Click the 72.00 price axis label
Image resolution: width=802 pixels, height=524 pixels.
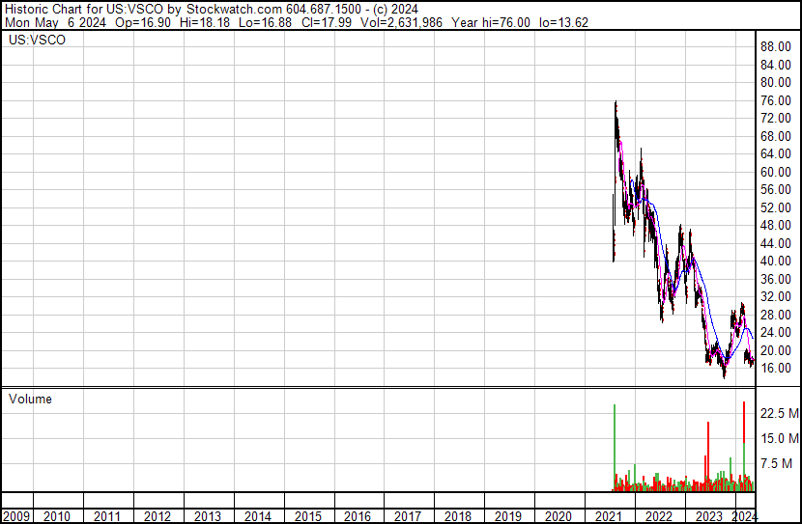776,118
